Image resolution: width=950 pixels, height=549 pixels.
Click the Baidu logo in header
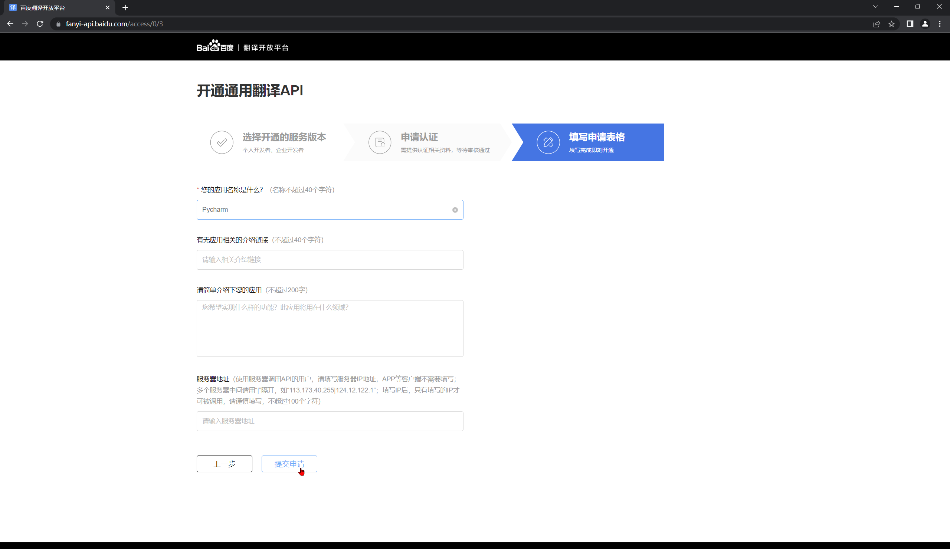[215, 46]
